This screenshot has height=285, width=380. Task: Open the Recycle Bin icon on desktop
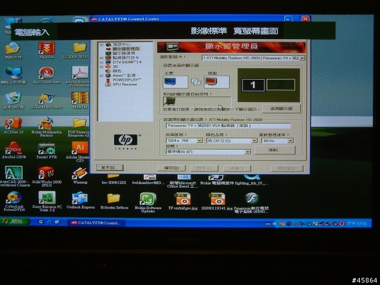[x=13, y=99]
